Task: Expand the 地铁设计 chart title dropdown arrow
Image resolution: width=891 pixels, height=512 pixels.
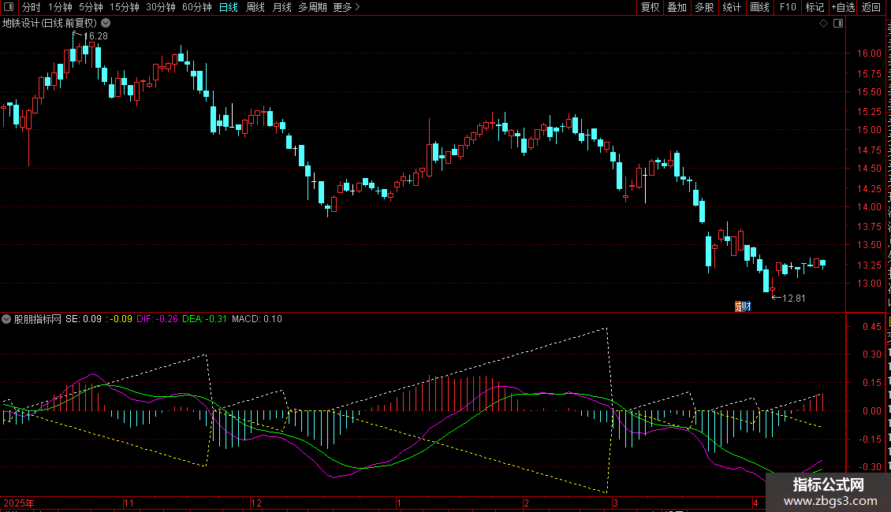Action: click(x=106, y=24)
